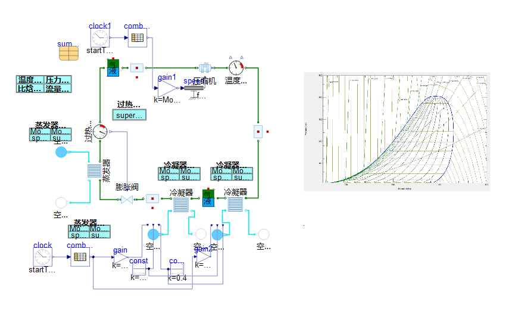Click the speed source block next to gain1

tap(193, 89)
